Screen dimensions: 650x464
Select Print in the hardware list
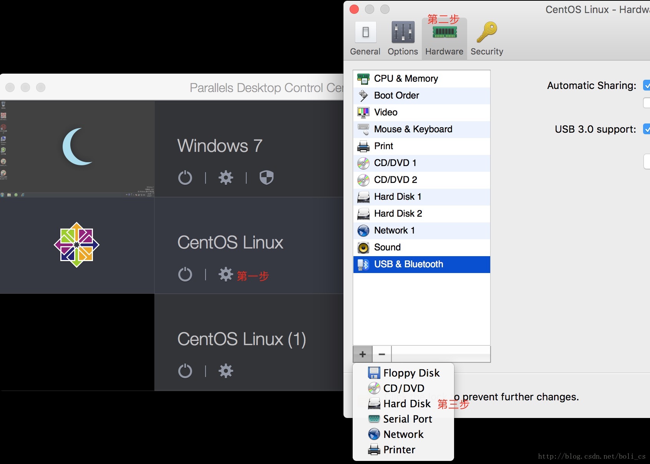click(x=421, y=146)
